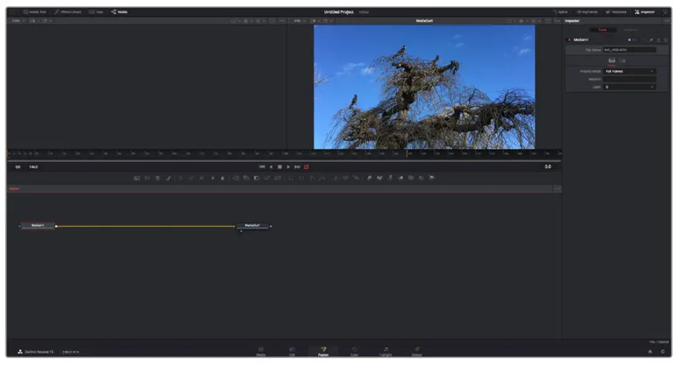The width and height of the screenshot is (674, 366).
Task: Open the Media Pool panel
Action: (35, 12)
